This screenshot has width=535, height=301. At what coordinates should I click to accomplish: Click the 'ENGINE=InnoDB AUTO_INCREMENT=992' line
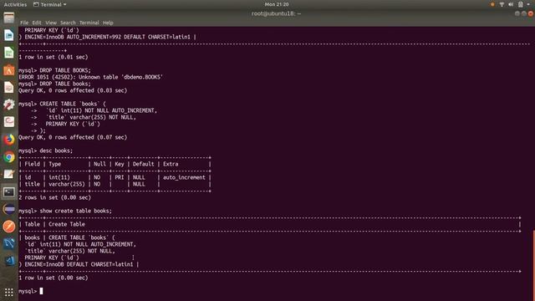(108, 37)
